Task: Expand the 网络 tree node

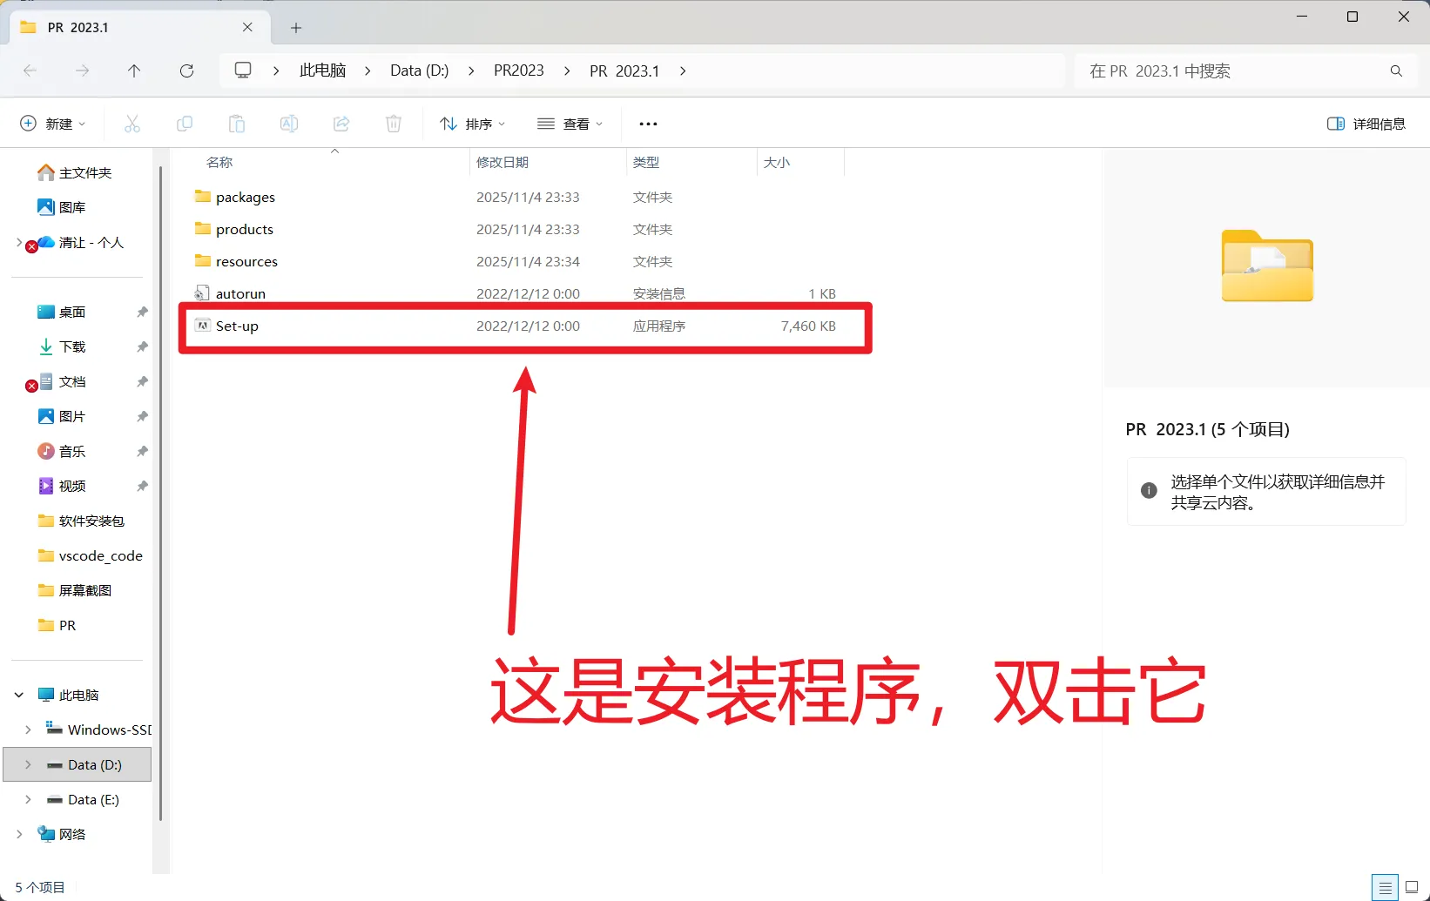Action: (19, 834)
